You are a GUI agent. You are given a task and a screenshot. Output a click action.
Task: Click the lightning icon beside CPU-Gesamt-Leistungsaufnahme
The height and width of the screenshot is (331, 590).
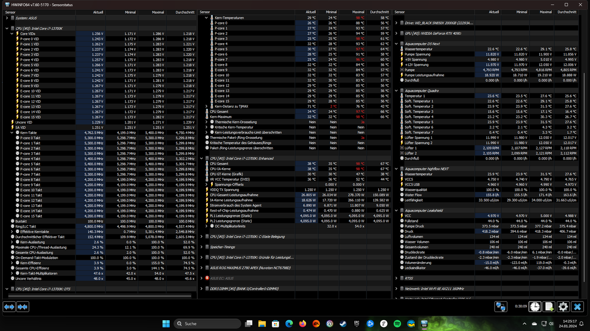(x=207, y=195)
